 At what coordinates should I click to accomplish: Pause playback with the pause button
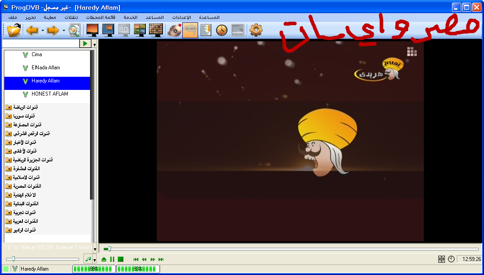(x=112, y=259)
